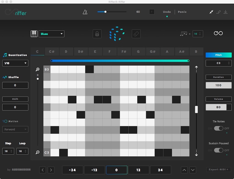Image resolution: width=234 pixels, height=179 pixels.
Task: Click the Motion icon
Action: click(x=5, y=121)
